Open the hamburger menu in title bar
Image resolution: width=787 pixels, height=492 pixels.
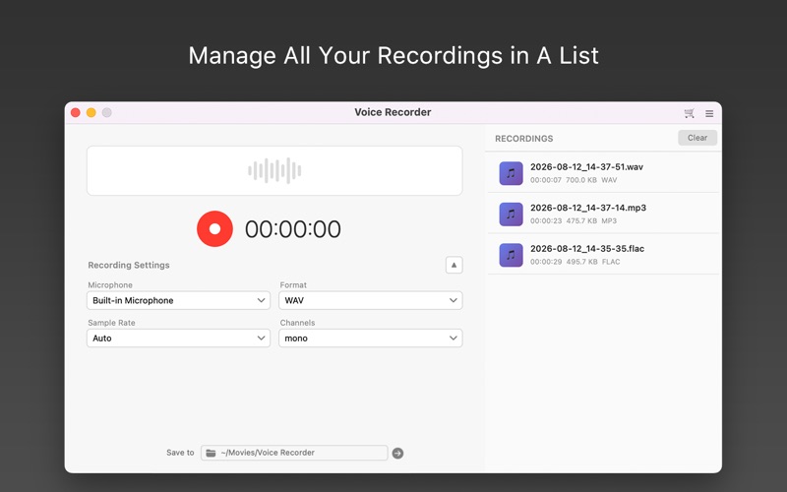coord(709,114)
